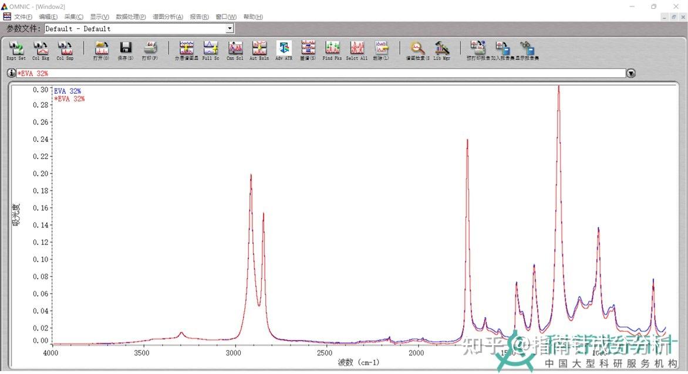The height and width of the screenshot is (374, 688).
Task: Open the 谱图分析(A) menu
Action: pos(168,16)
